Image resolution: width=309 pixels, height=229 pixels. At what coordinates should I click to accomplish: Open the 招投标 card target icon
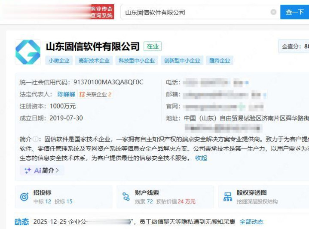[24, 197]
